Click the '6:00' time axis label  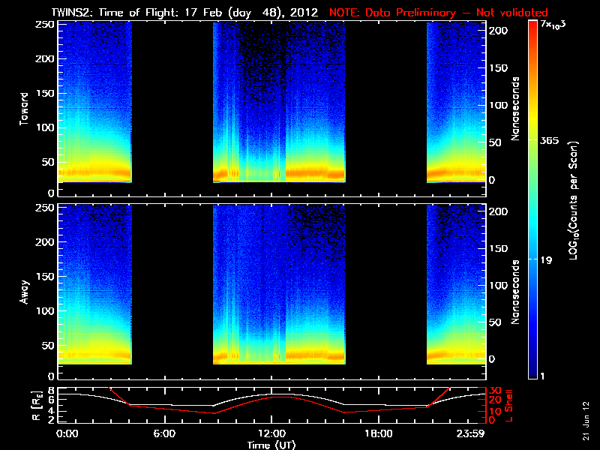point(164,434)
